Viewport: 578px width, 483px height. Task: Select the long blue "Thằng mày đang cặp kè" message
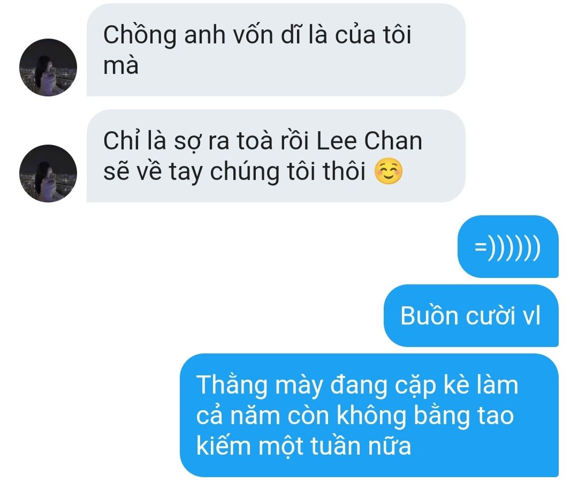(x=369, y=415)
